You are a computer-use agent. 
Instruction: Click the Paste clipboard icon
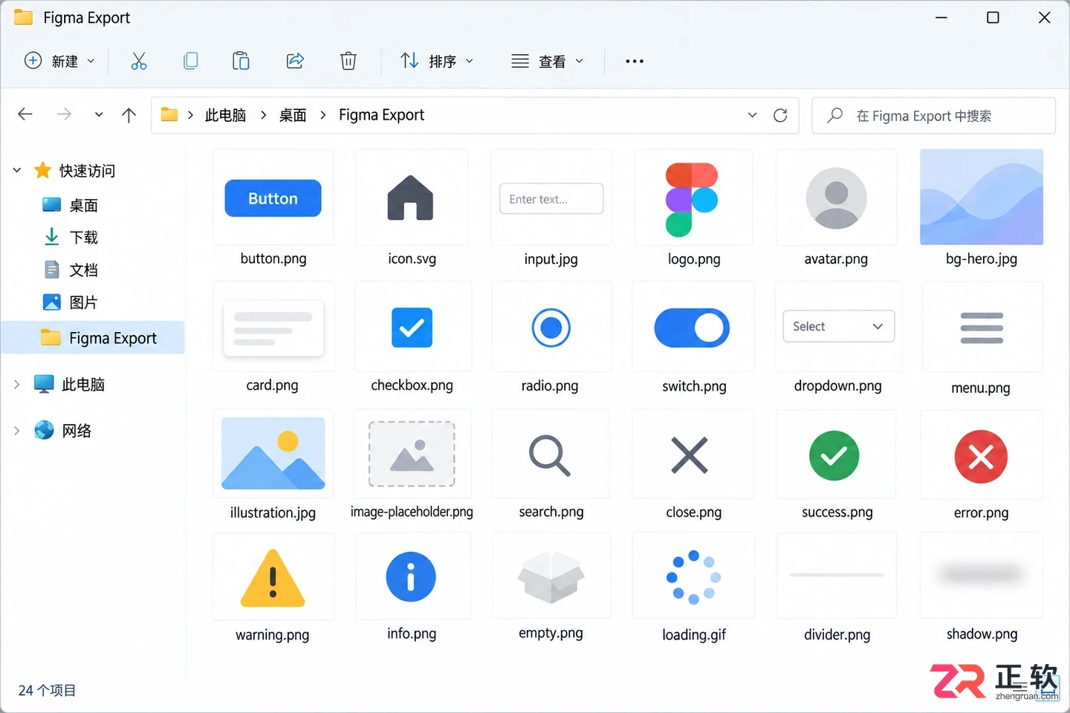[x=241, y=61]
